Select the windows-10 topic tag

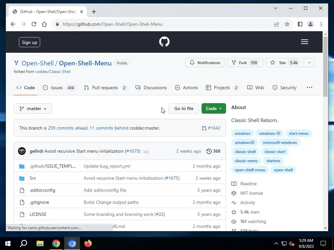[x=269, y=133]
